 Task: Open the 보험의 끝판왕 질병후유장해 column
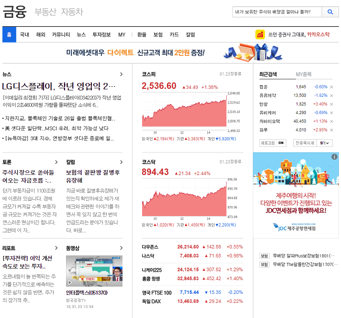(x=93, y=176)
